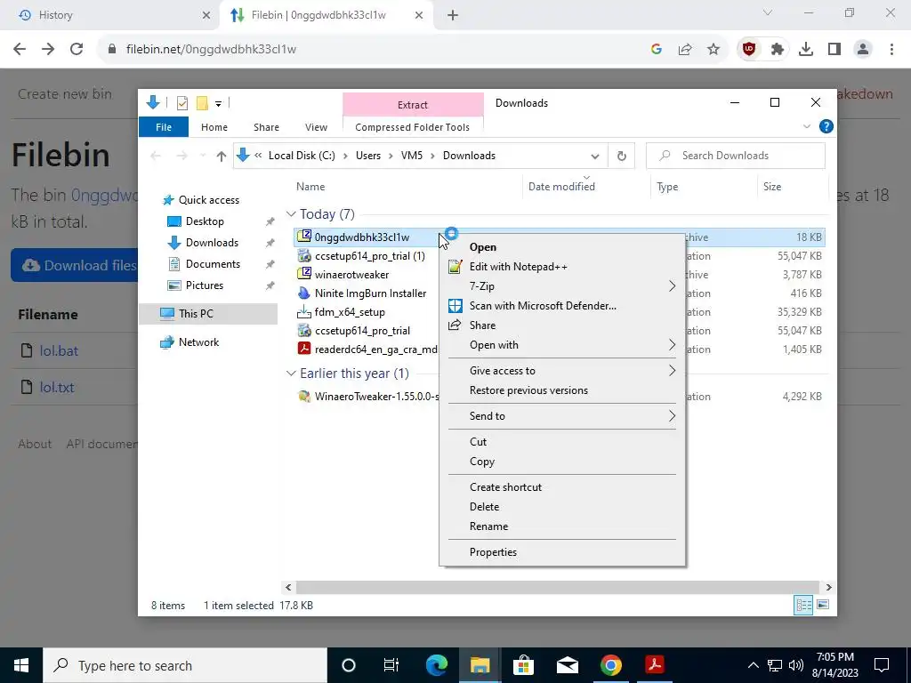Click the New folder quick access toolbar icon
The image size is (911, 683).
[202, 103]
